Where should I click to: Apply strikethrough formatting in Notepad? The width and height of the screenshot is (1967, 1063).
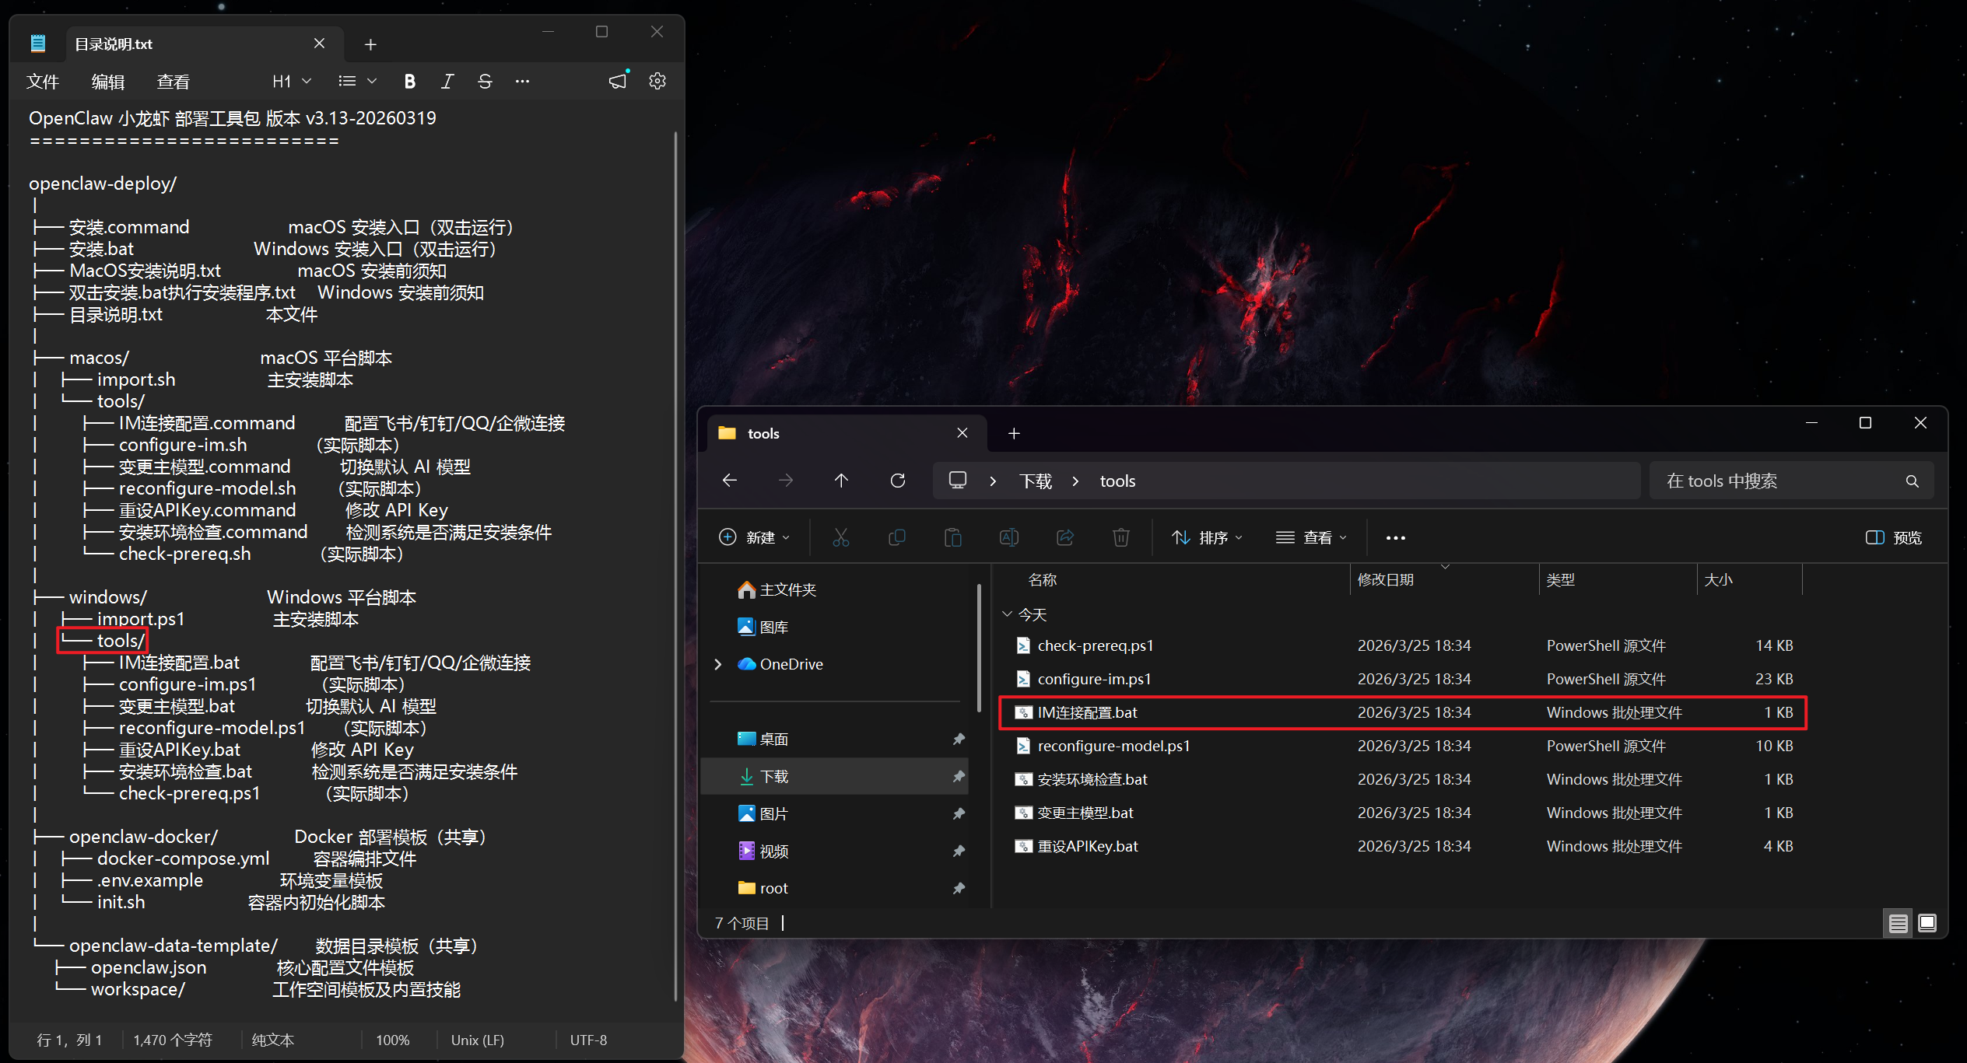[x=485, y=82]
